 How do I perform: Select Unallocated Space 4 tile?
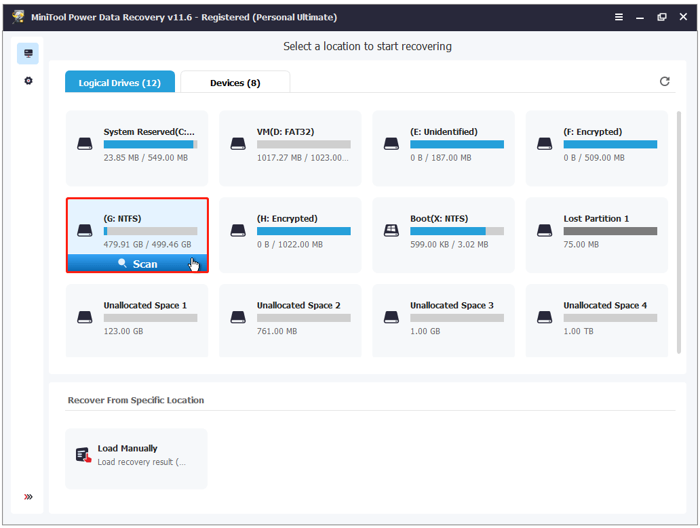pos(596,320)
